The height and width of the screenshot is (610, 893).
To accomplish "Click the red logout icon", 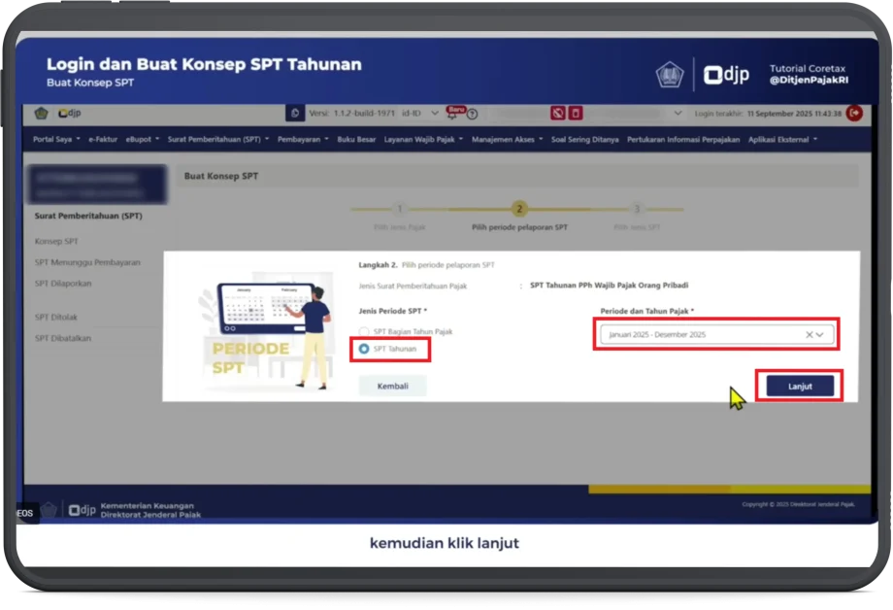I will (x=854, y=114).
